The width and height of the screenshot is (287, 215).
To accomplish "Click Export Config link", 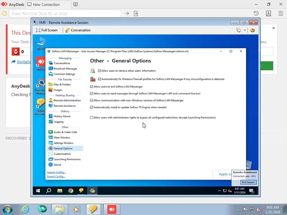I will click(56, 176).
